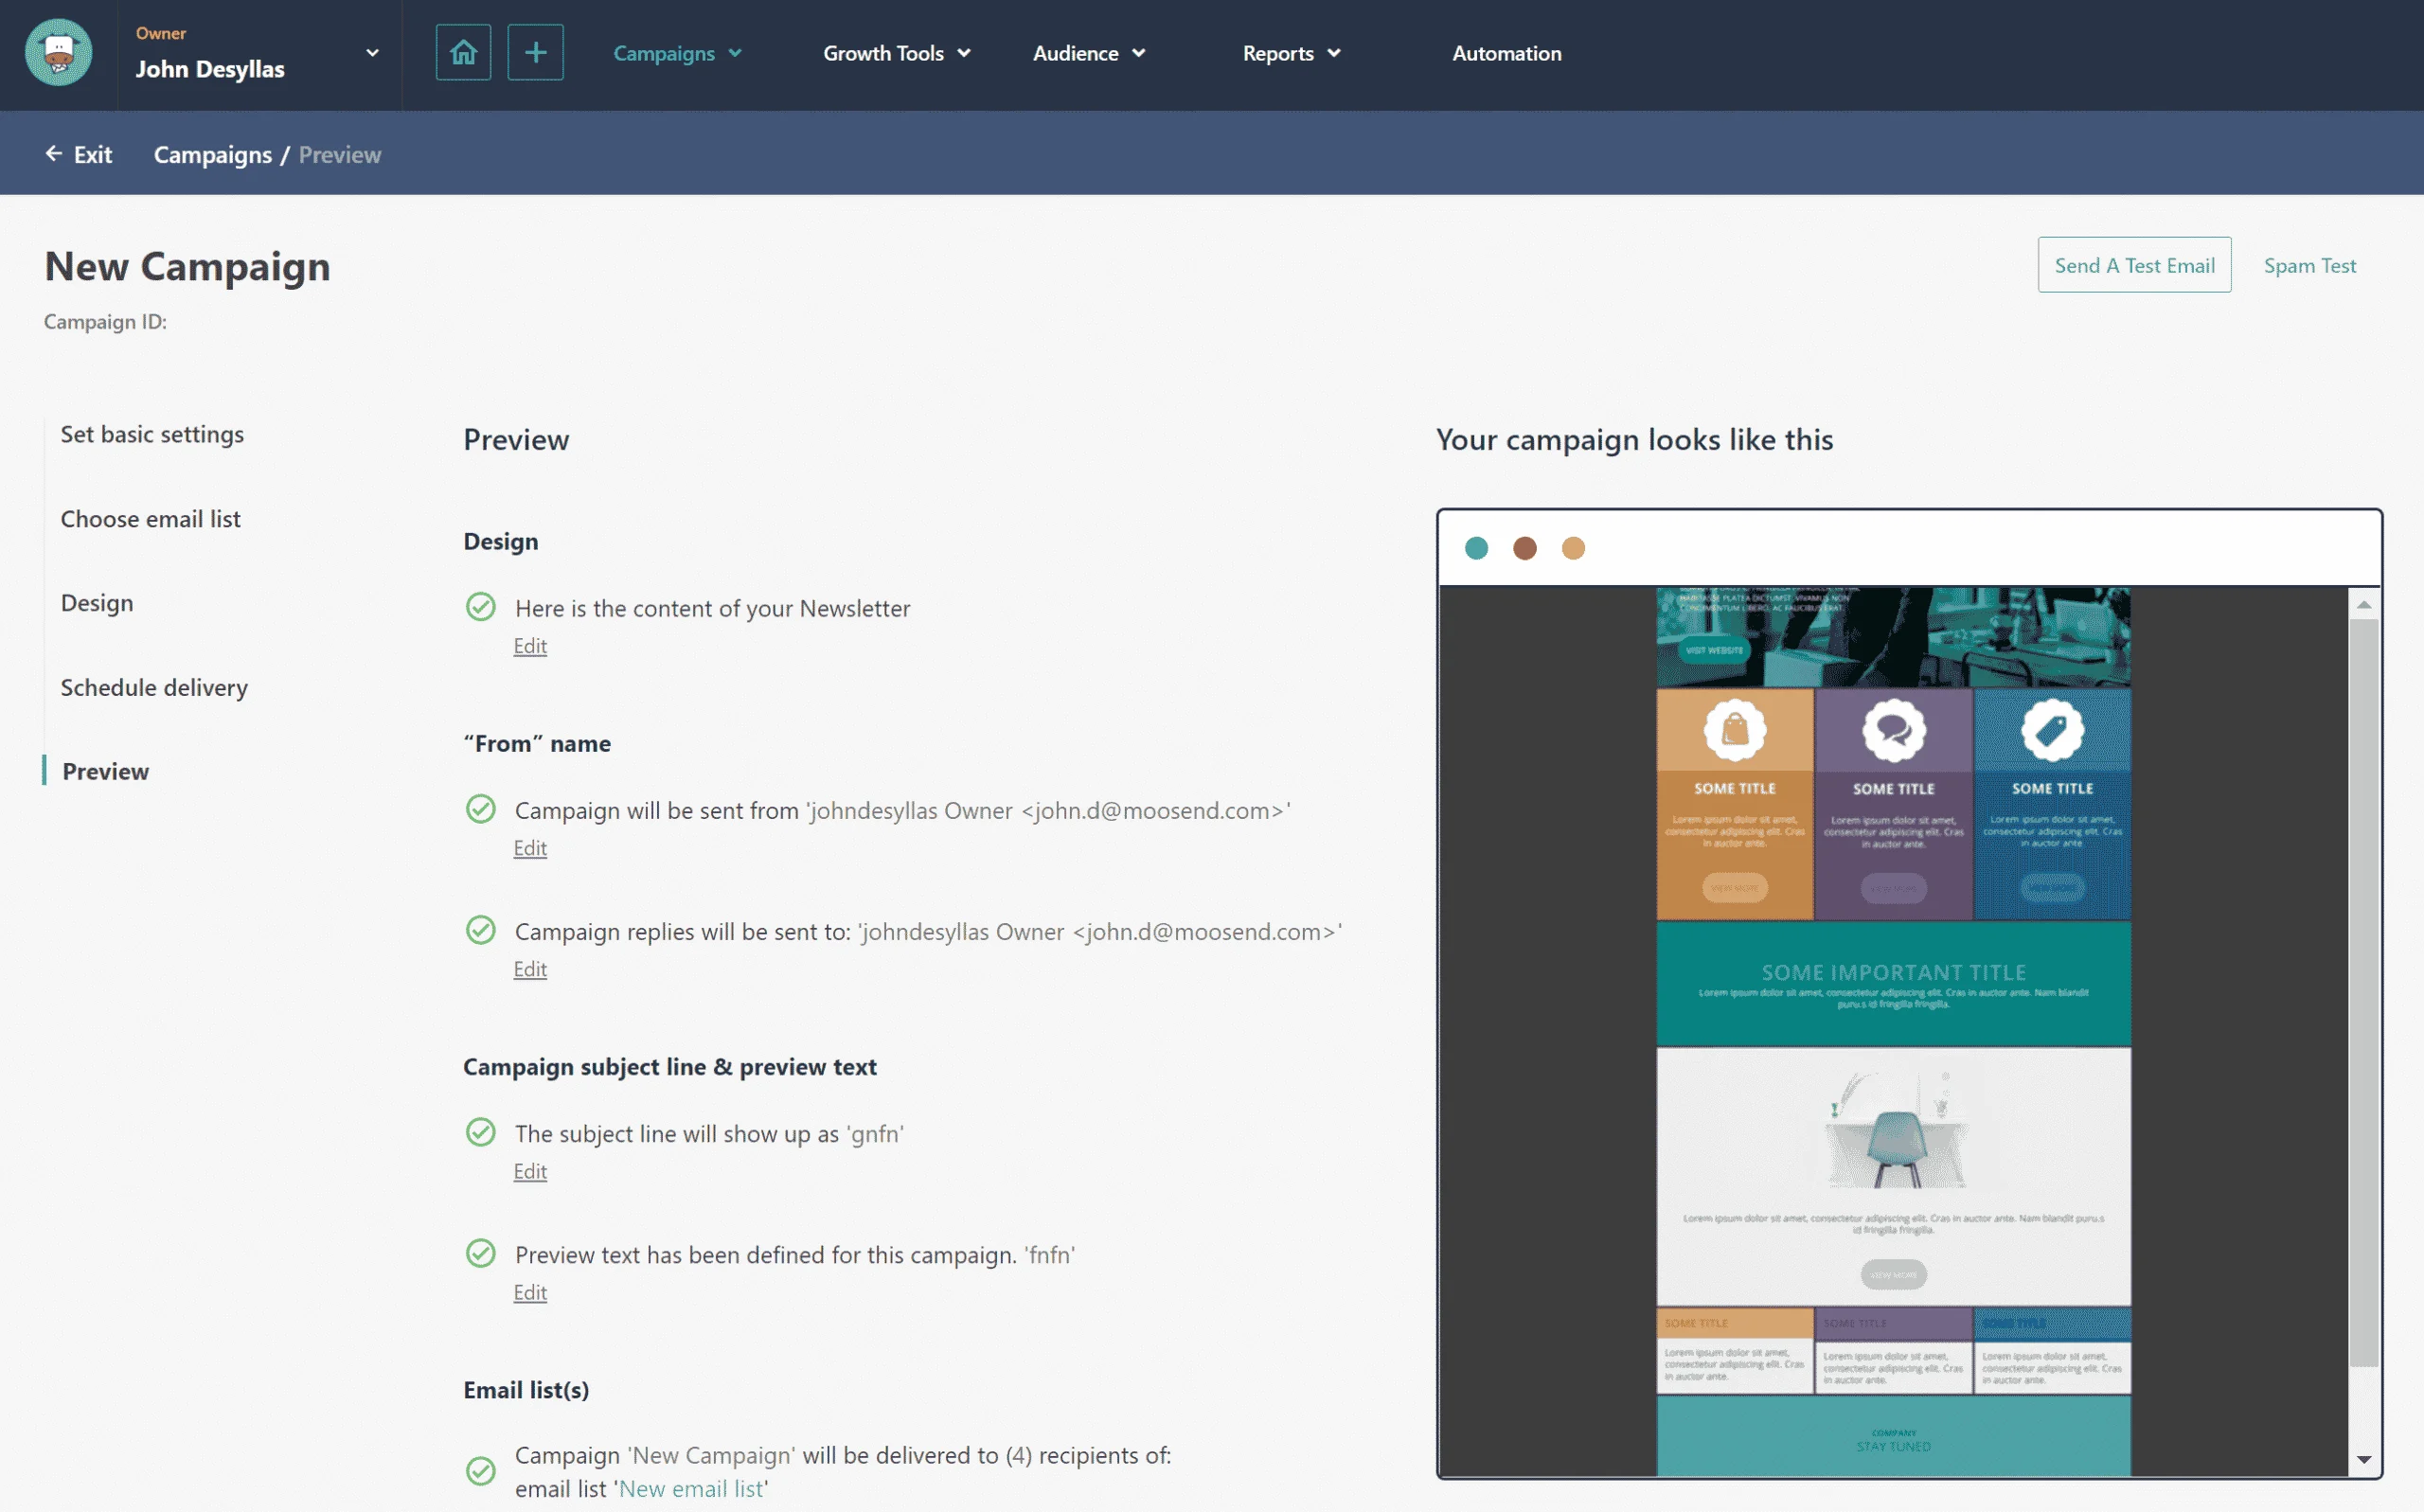Screen dimensions: 2424x1512
Task: Go to Automation in the top navigation
Action: tap(1507, 53)
